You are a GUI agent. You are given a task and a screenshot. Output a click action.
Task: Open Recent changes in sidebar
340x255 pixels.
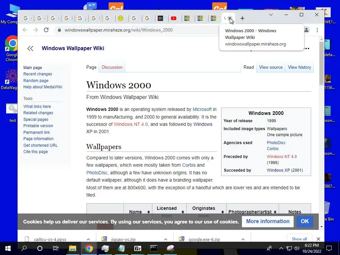(x=38, y=74)
